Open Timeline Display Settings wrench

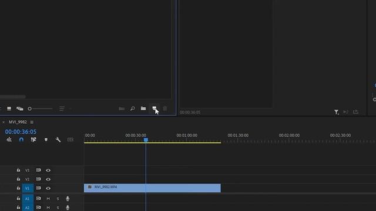click(x=58, y=139)
